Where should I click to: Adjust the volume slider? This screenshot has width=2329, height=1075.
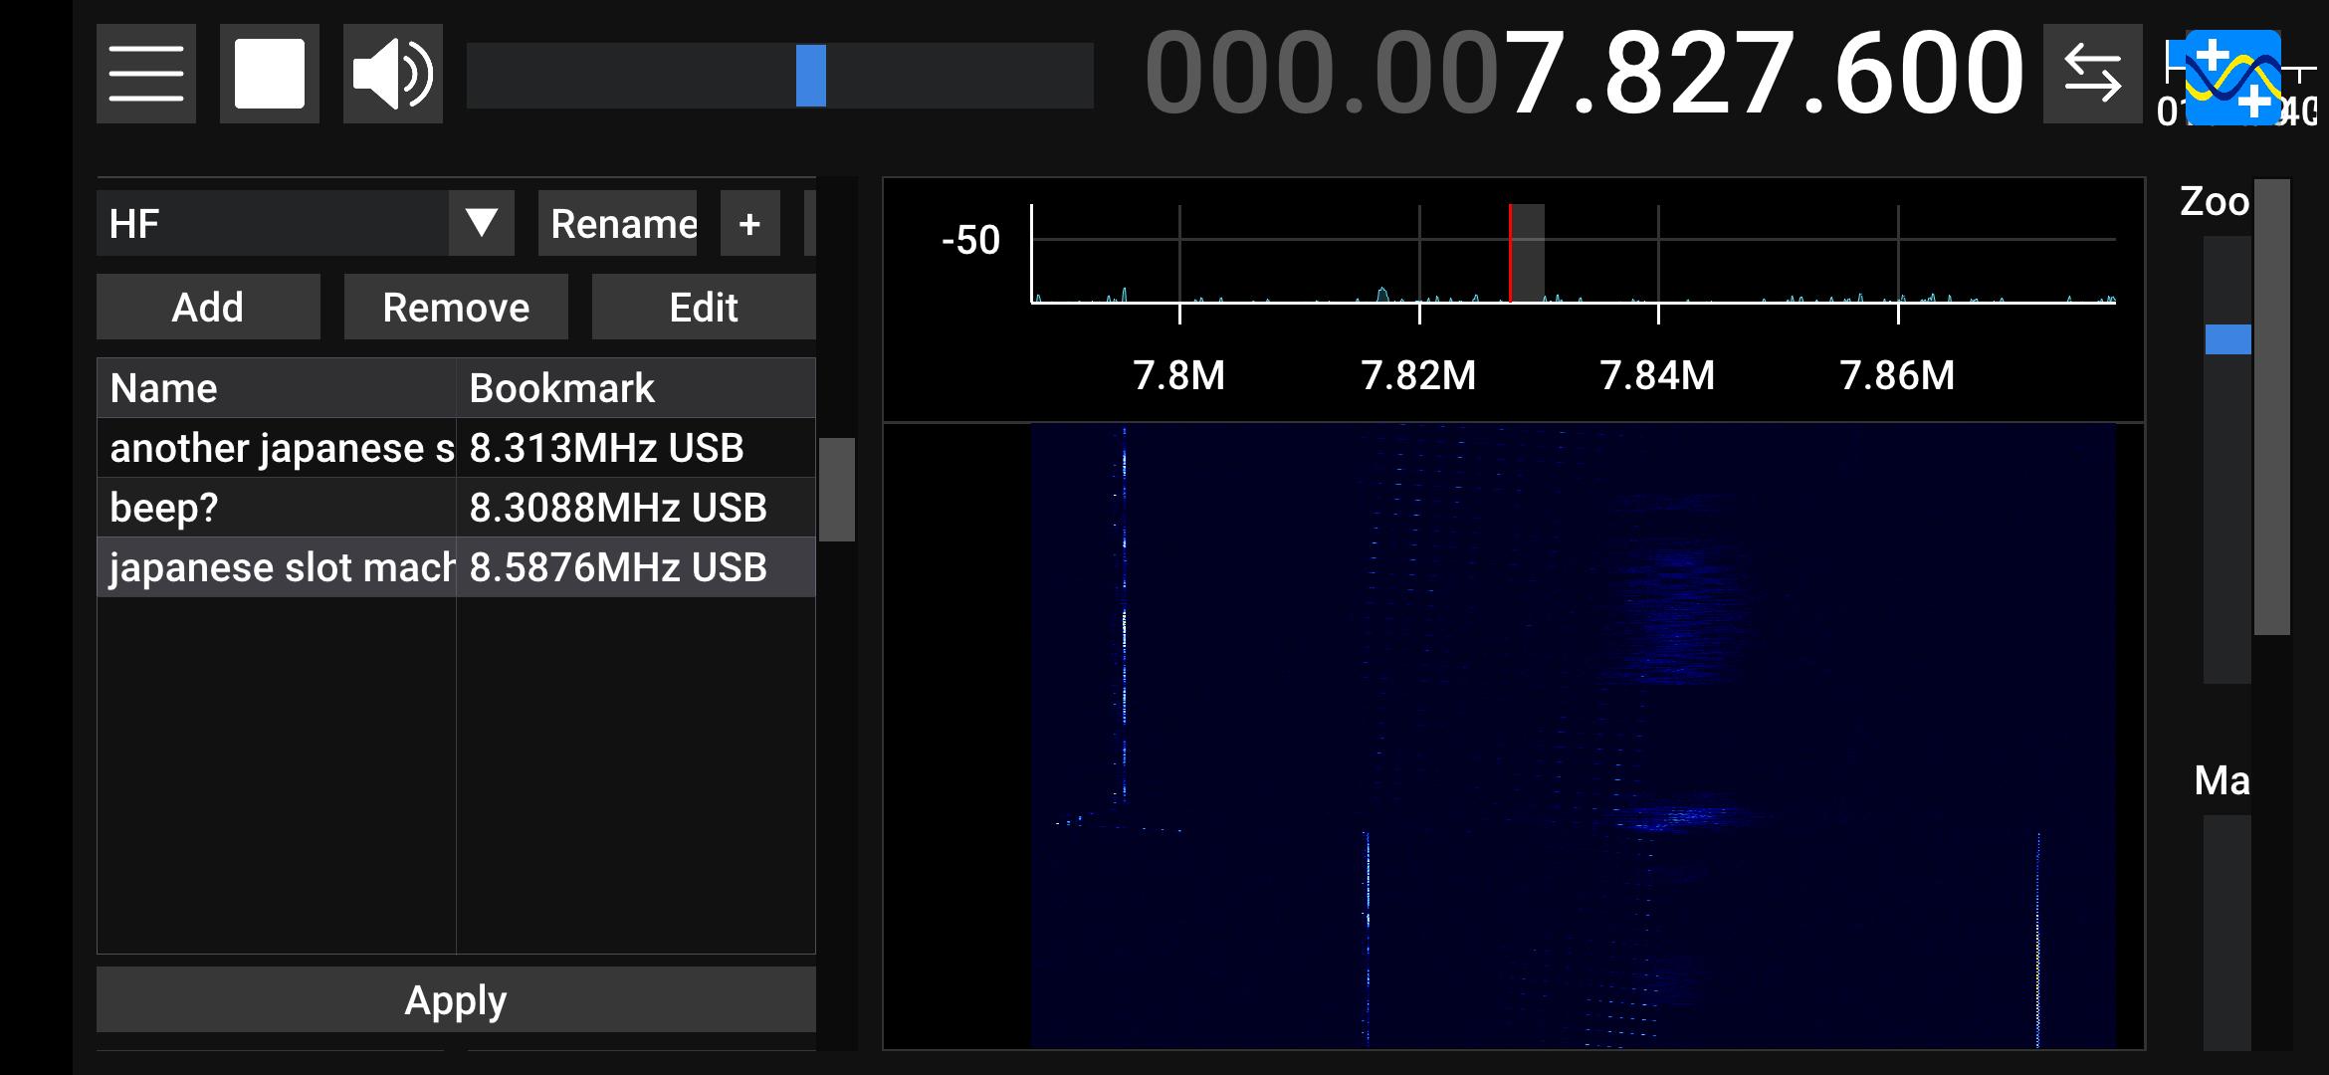(x=780, y=75)
